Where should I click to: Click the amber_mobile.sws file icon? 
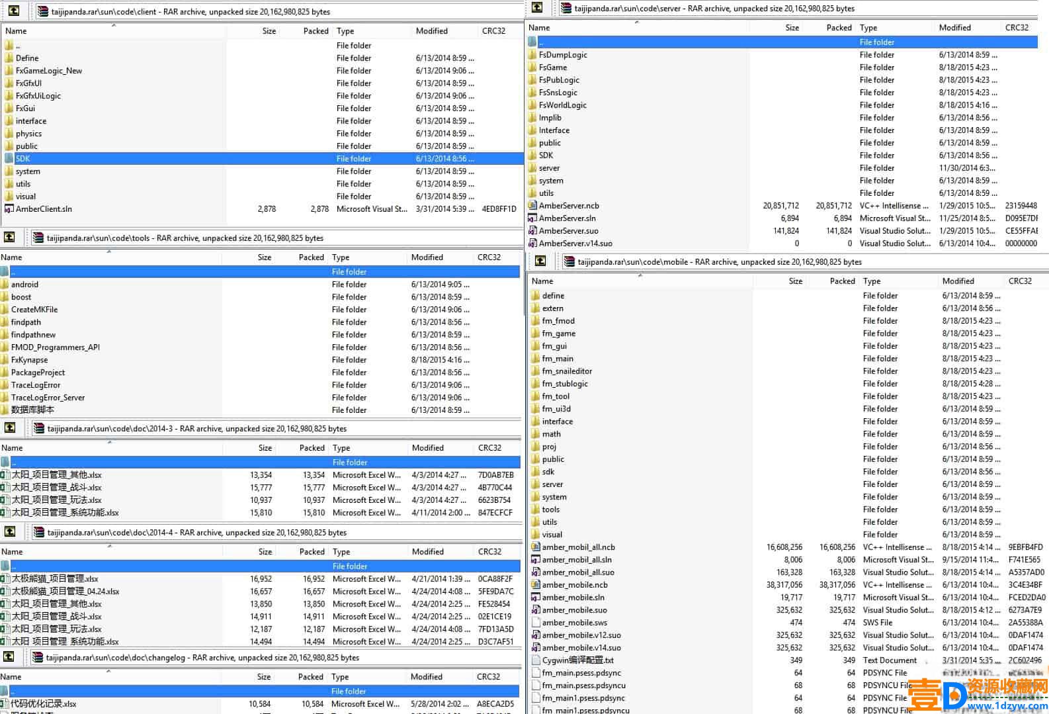coord(536,622)
